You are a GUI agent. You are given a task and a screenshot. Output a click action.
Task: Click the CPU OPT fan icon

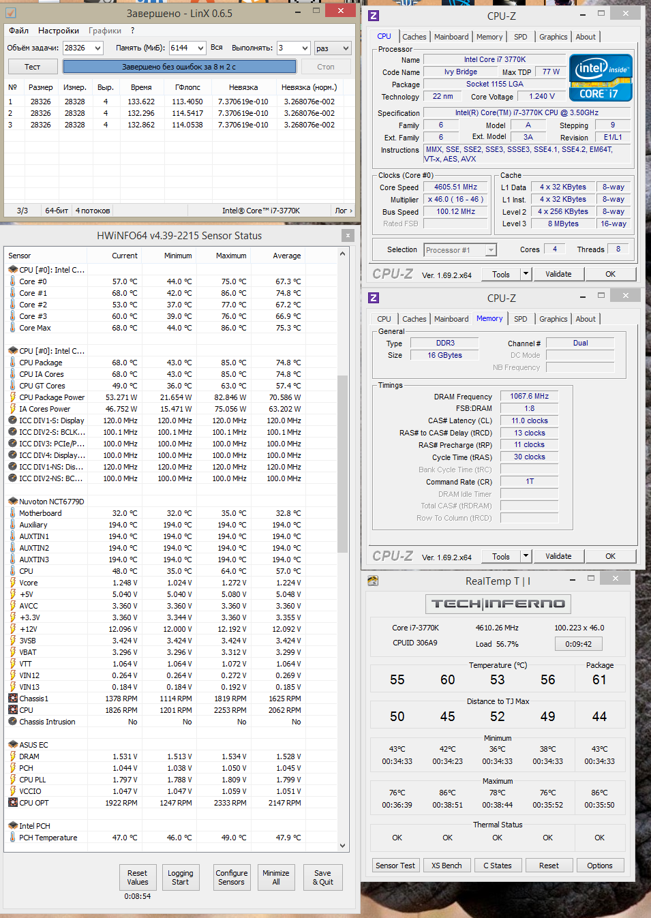click(x=12, y=803)
